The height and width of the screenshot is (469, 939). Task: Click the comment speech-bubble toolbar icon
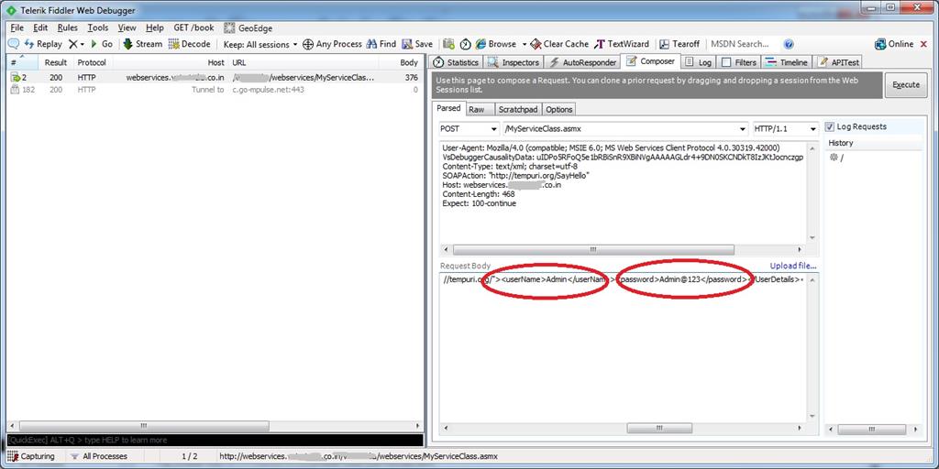13,44
